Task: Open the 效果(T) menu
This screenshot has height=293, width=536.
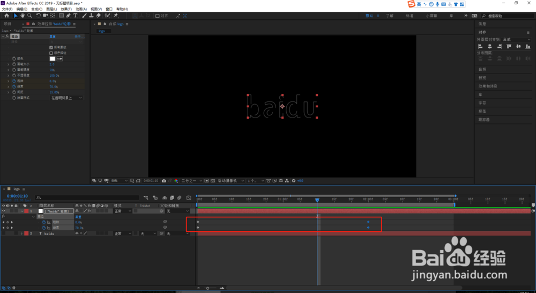Action: pyautogui.click(x=66, y=9)
